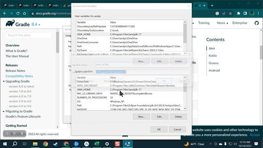Open Windows taskbar search

[15, 144]
